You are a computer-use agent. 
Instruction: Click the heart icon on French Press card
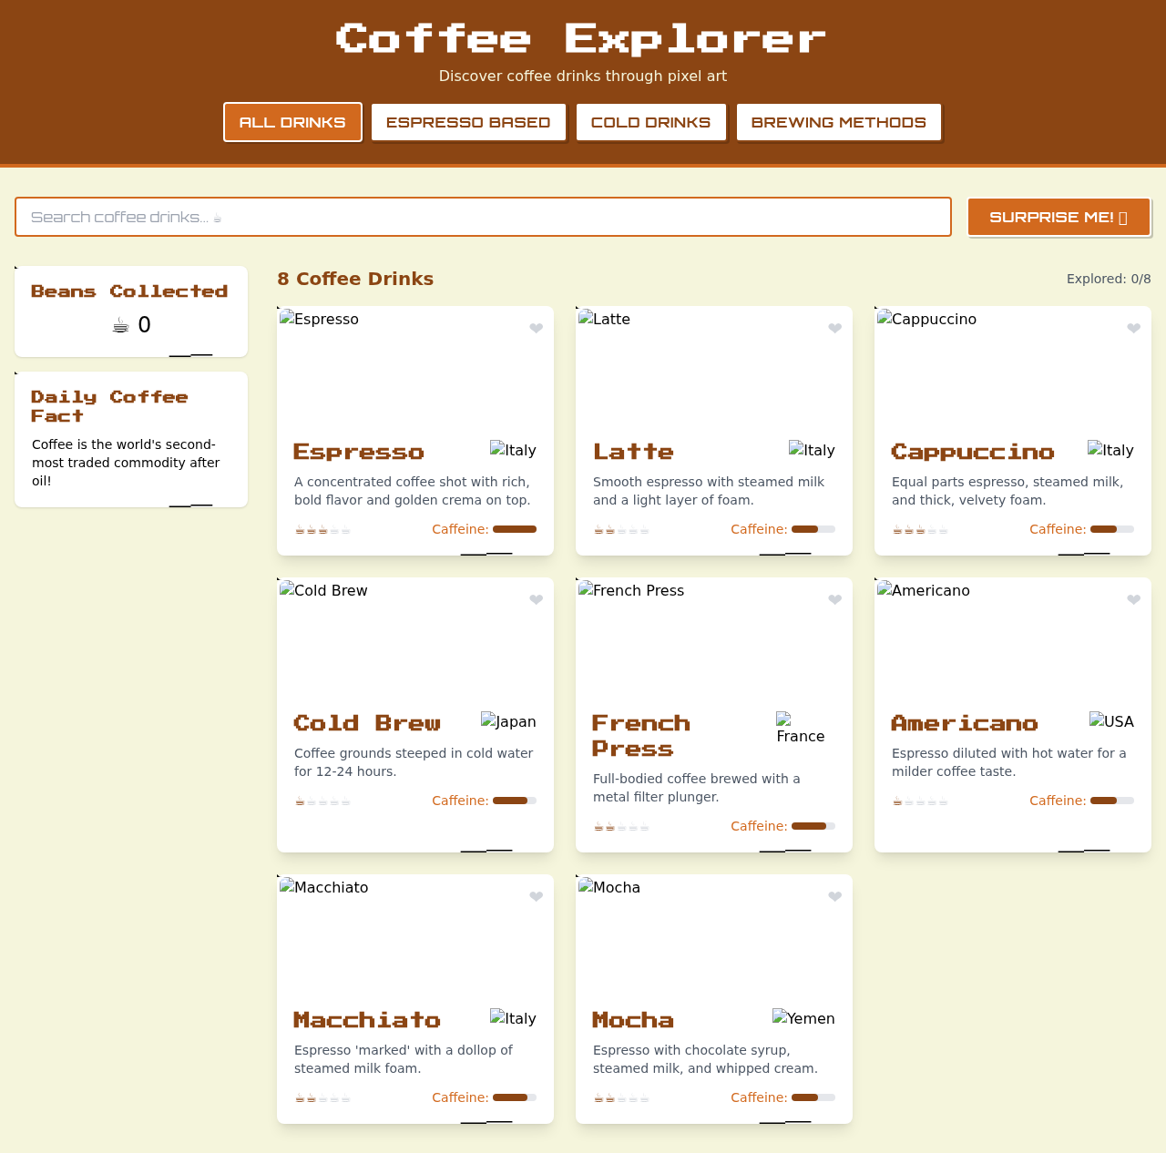pos(835,600)
